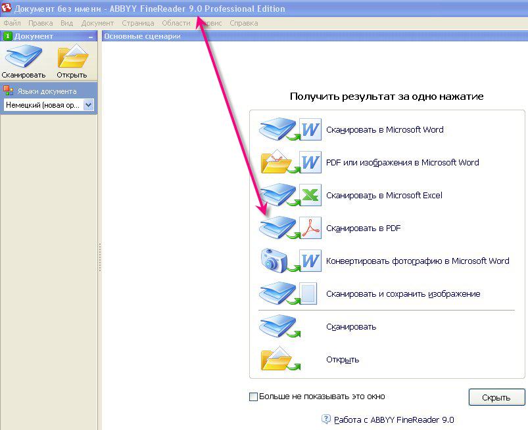This screenshot has height=430, width=528.
Task: Select Сканировать и сохранить изображение text
Action: 403,294
